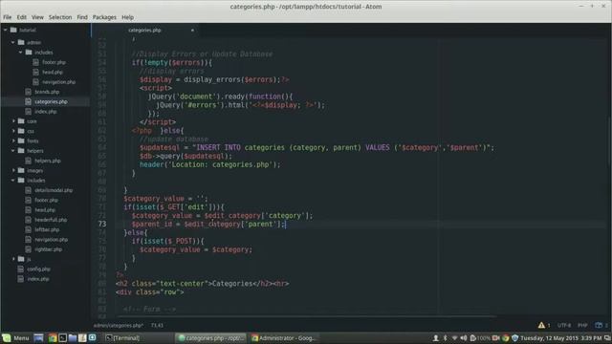Launch Chrome from the taskbar launcher
This screenshot has width=612, height=344.
53,337
